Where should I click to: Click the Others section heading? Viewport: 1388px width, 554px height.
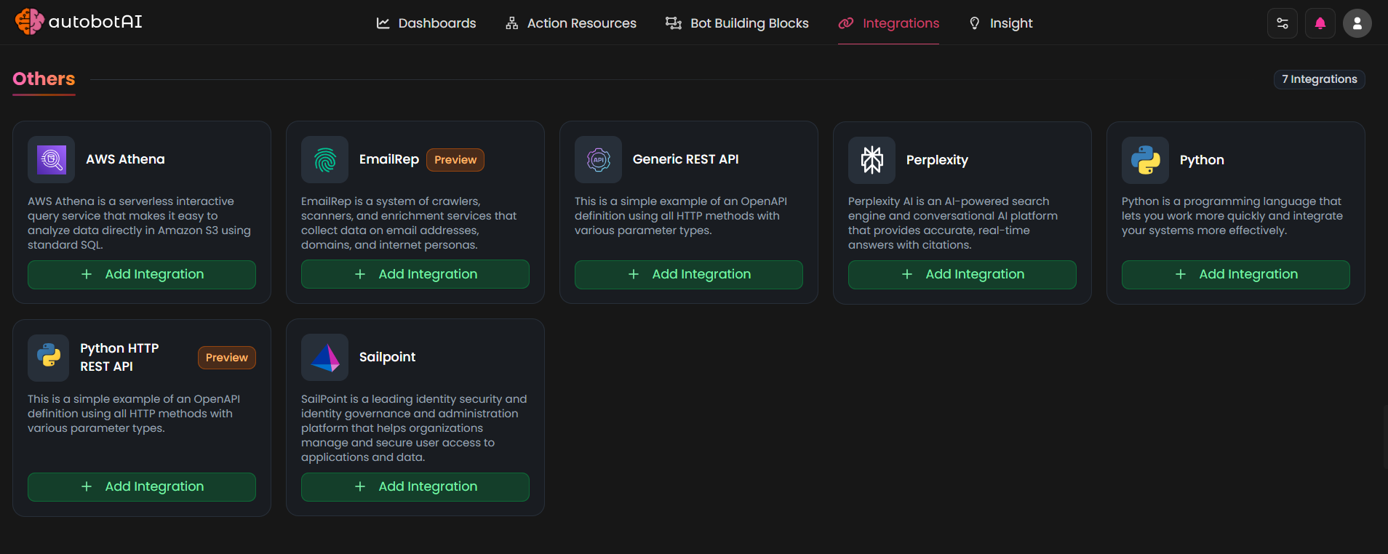tap(44, 79)
